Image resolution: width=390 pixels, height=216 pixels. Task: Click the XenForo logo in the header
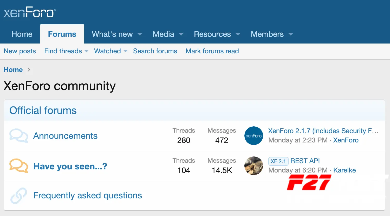point(29,12)
